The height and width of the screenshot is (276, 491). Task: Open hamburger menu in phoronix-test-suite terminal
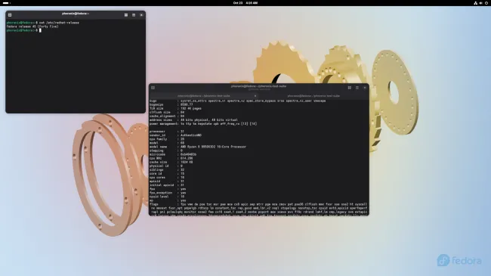coord(357,88)
